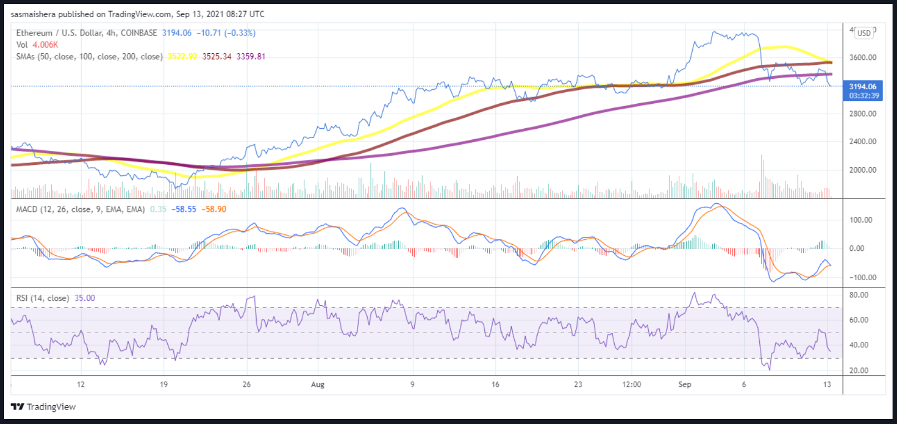Image resolution: width=897 pixels, height=424 pixels.
Task: Click the date label 19 on time axis
Action: 163,384
